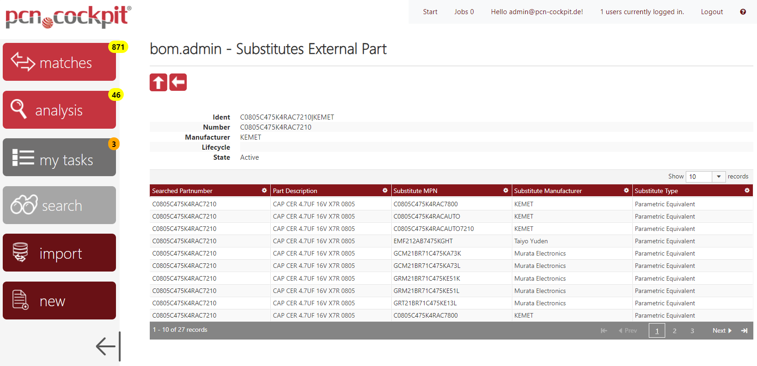Open Substitute Manufacturer column settings gear
The height and width of the screenshot is (366, 757).
(626, 190)
